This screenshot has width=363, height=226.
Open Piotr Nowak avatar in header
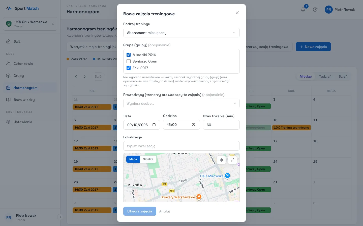click(x=328, y=10)
